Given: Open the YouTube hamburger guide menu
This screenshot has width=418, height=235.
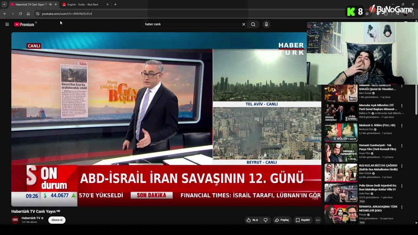Looking at the screenshot, I should (x=7, y=24).
